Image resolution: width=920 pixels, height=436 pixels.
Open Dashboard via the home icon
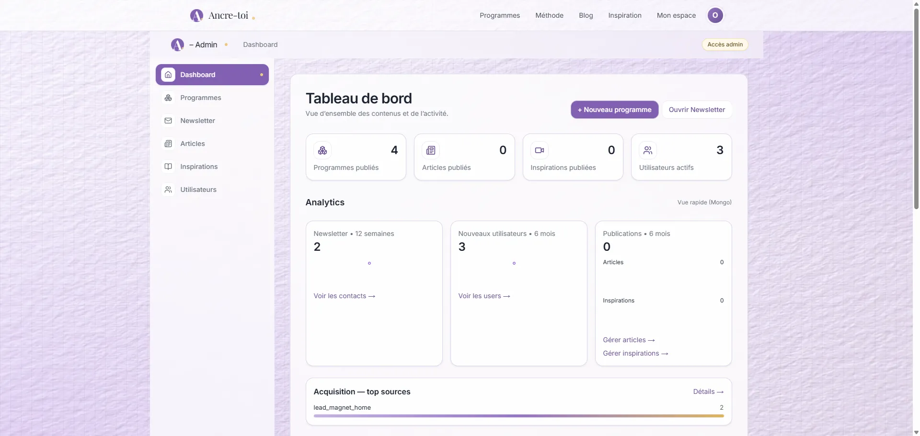click(169, 74)
